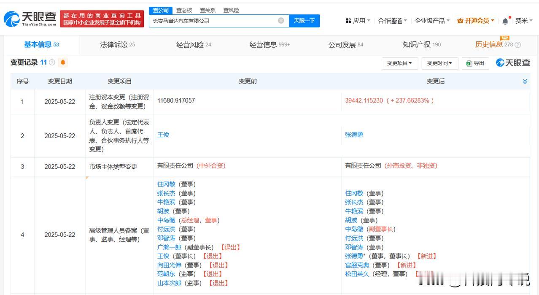The image size is (539, 295).
Task: Click the red promotional banner beside the logo
Action: pos(102,19)
